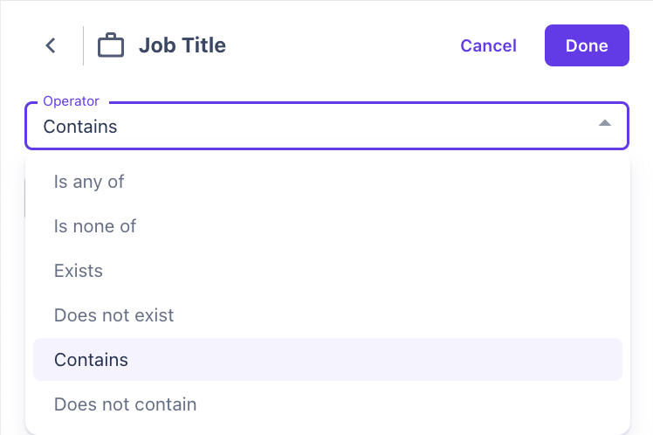Go back using the left chevron
The width and height of the screenshot is (653, 435).
point(51,45)
